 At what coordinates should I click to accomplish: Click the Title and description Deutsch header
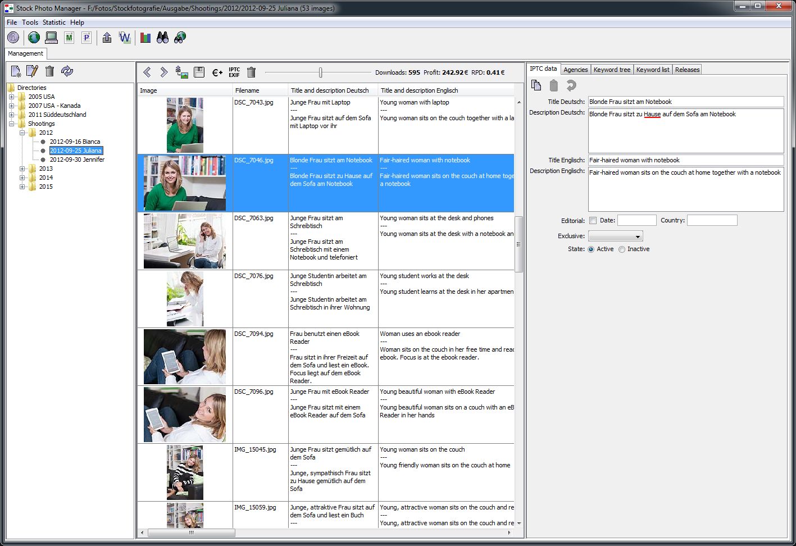pos(333,90)
